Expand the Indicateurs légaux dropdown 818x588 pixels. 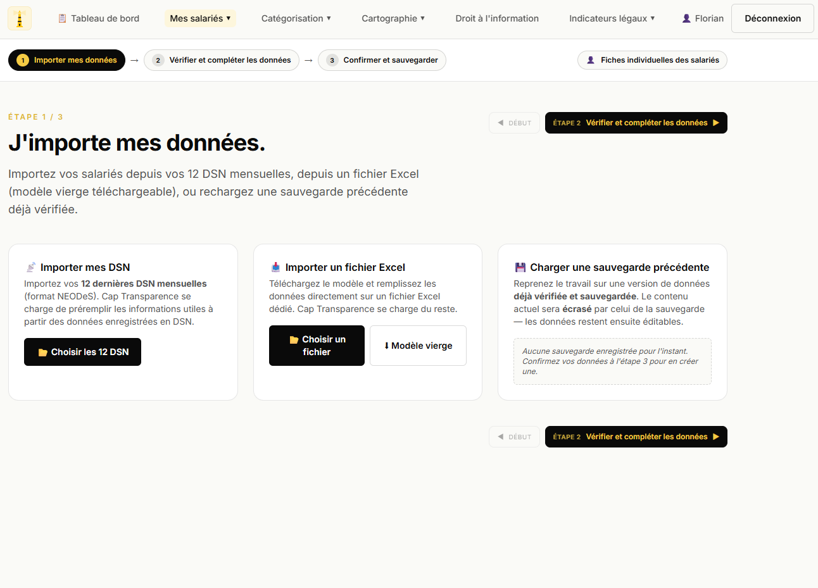pos(612,18)
